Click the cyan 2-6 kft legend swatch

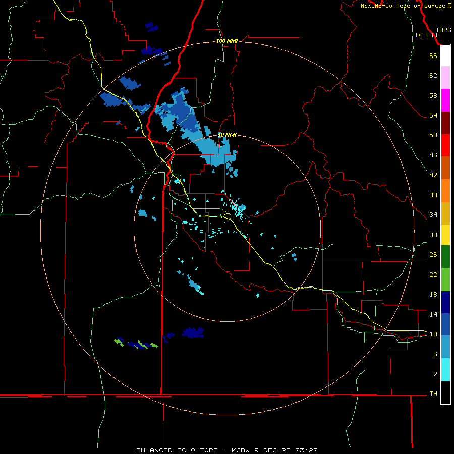coord(445,370)
